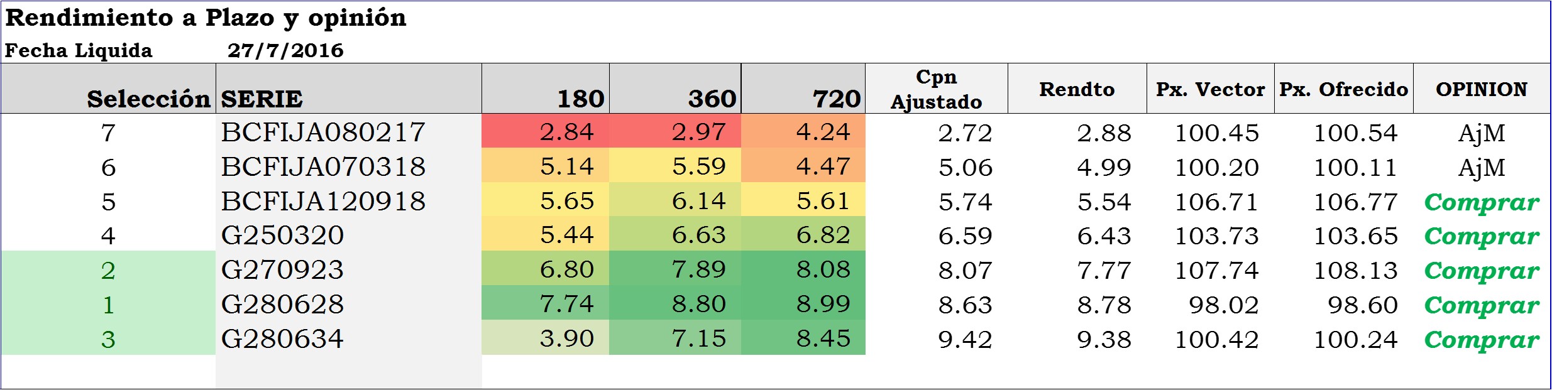This screenshot has width=1552, height=390.
Task: Select the OPINION column header
Action: [x=1481, y=89]
